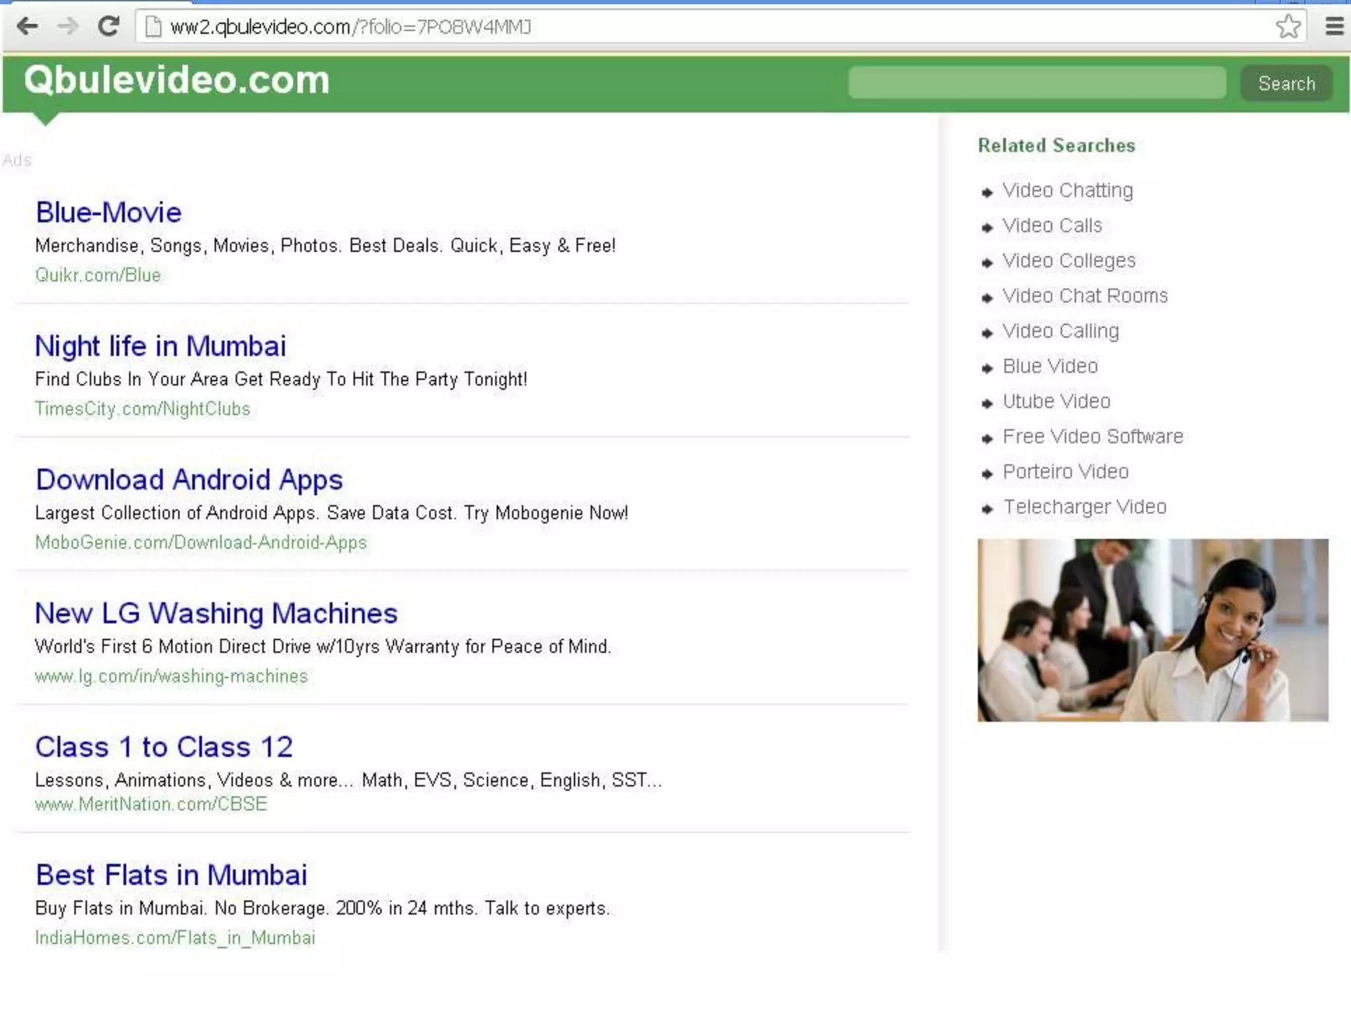Open Download Android Apps link
This screenshot has height=1013, width=1351.
189,479
